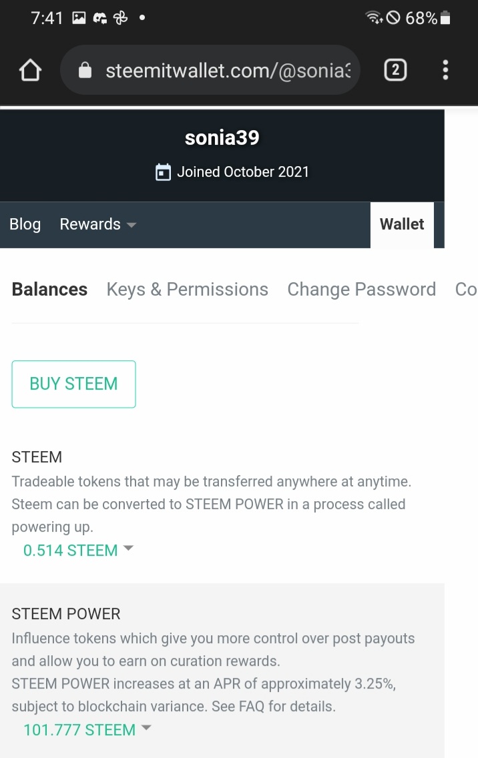Tap the battery icon in status bar
Image resolution: width=478 pixels, height=758 pixels.
click(445, 18)
